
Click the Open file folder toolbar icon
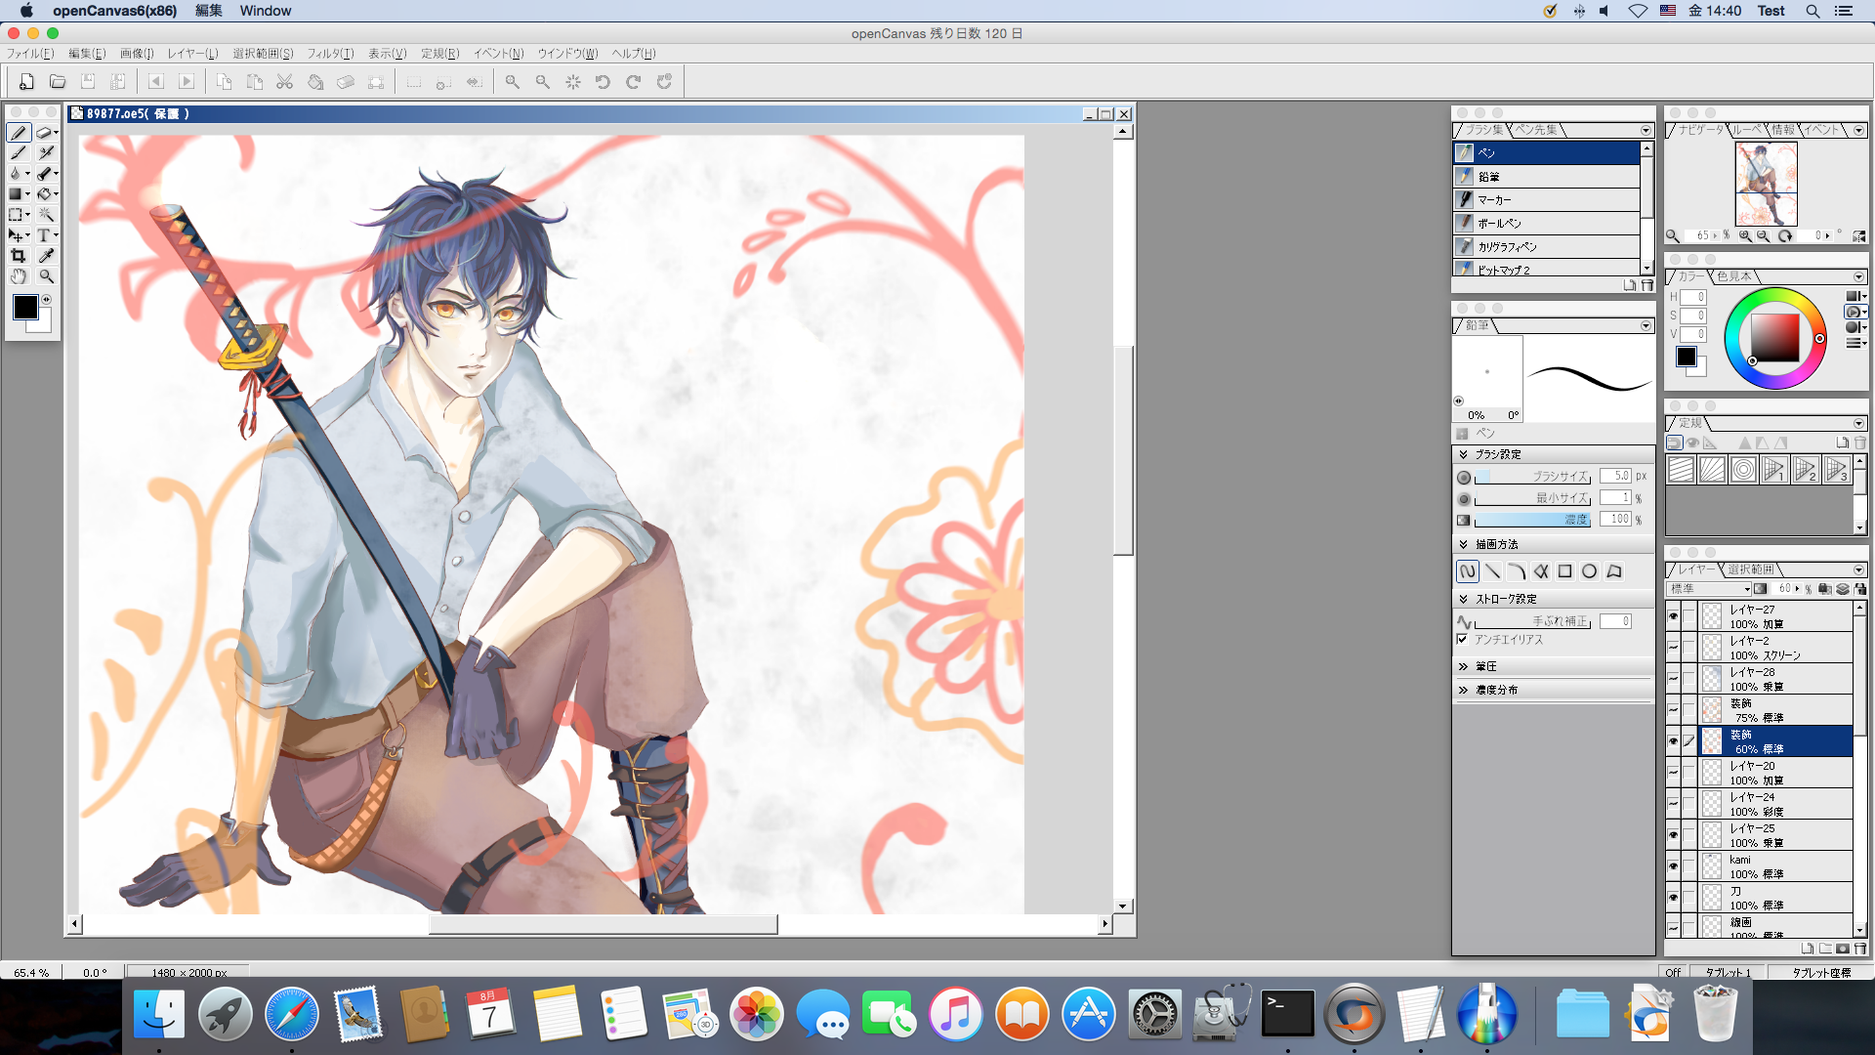pyautogui.click(x=58, y=82)
